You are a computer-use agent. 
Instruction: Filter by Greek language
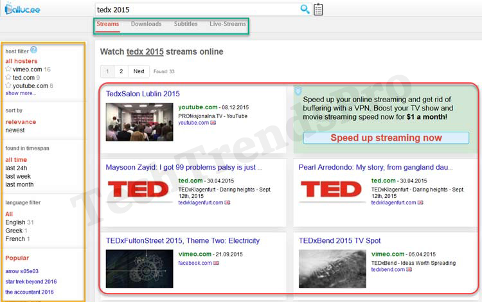click(14, 231)
